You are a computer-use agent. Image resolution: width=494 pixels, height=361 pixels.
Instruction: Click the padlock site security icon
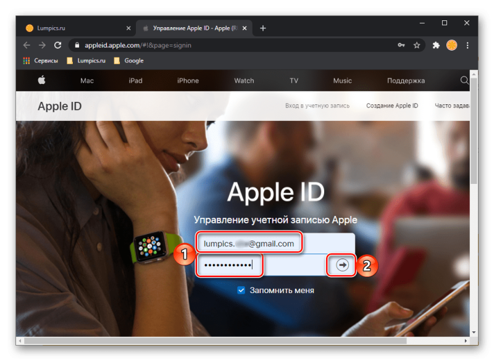click(x=77, y=45)
